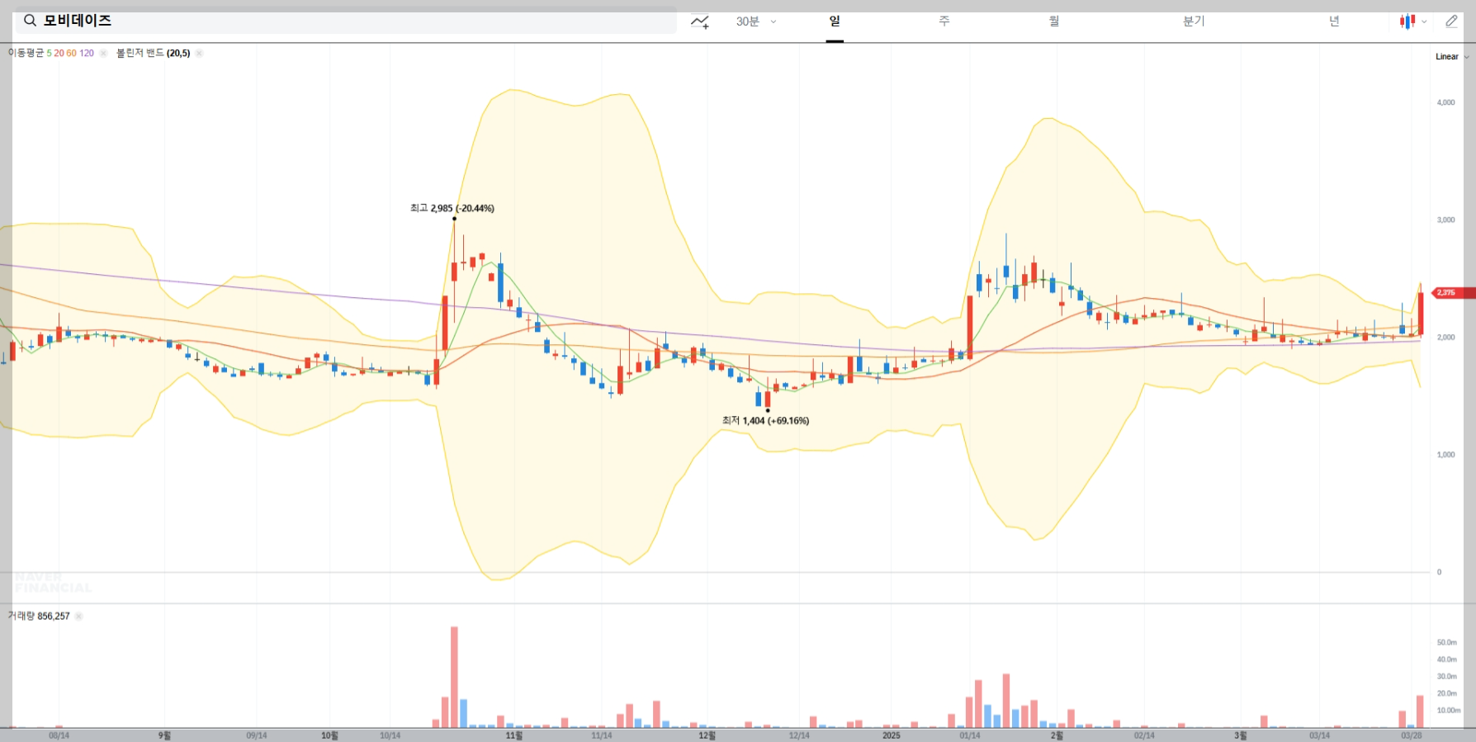Switch to the 분기 quarterly tab

coord(1194,21)
